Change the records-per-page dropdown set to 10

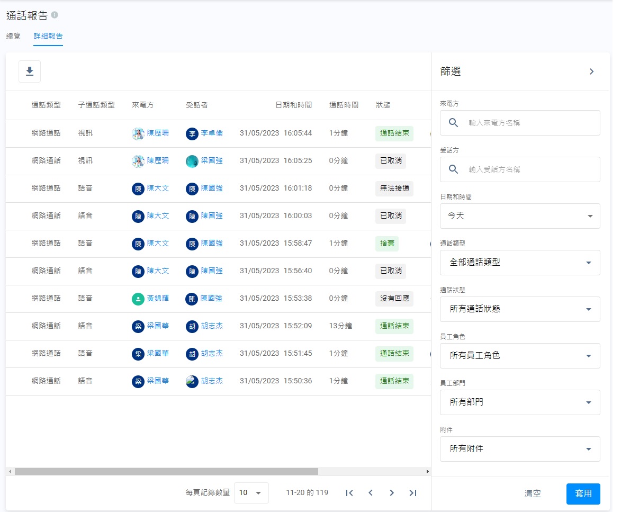point(251,493)
